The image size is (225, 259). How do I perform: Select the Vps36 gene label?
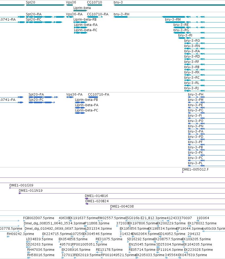click(x=71, y=2)
